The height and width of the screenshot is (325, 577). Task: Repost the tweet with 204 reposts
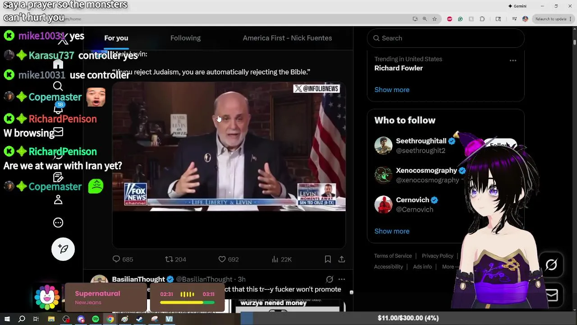[176, 259]
